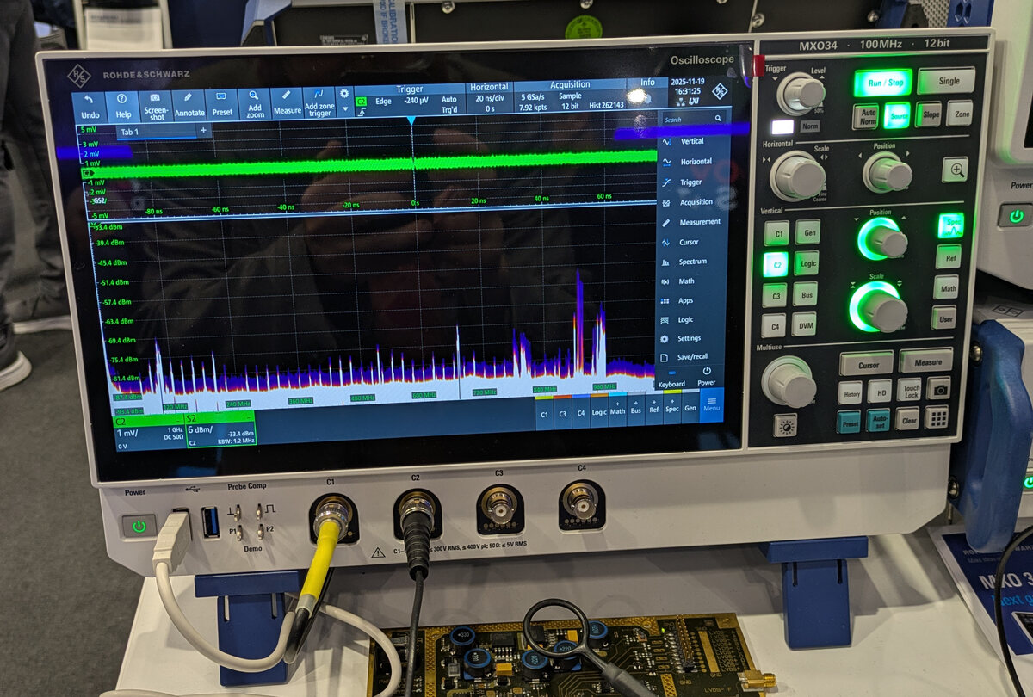Tap the Autoset hardware button
Image resolution: width=1033 pixels, height=697 pixels.
(878, 421)
